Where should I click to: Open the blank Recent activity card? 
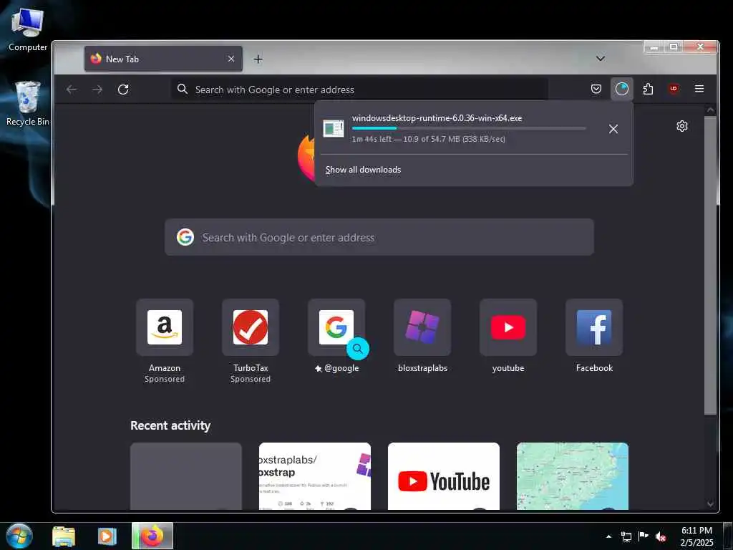click(x=186, y=476)
